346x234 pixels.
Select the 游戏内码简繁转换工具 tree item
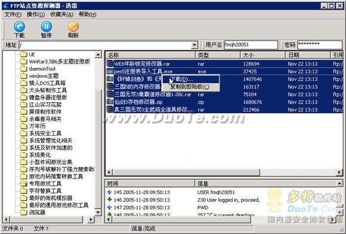click(56, 176)
